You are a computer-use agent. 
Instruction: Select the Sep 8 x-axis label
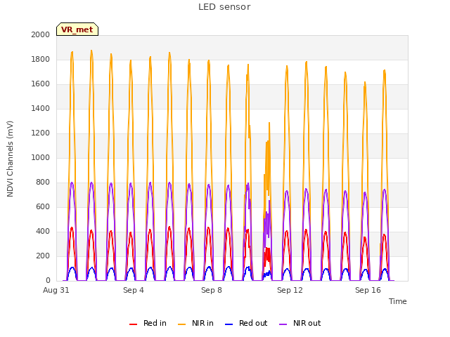coord(212,290)
